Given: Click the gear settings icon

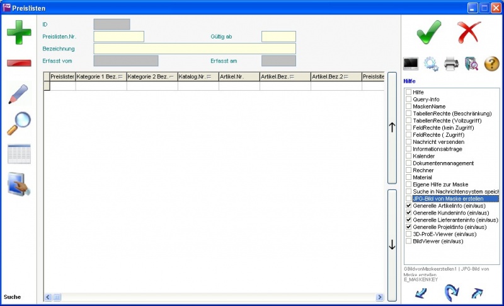Looking at the screenshot, I should coord(431,63).
